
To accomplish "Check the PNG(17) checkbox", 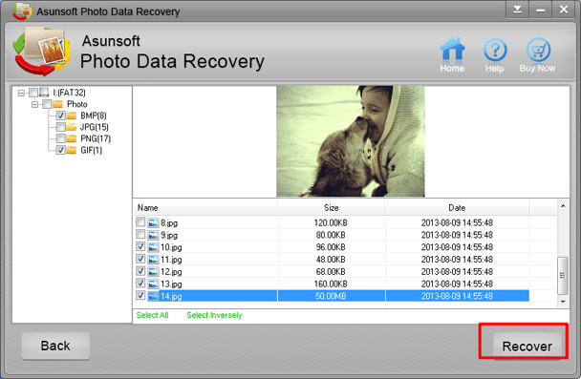I will (61, 138).
